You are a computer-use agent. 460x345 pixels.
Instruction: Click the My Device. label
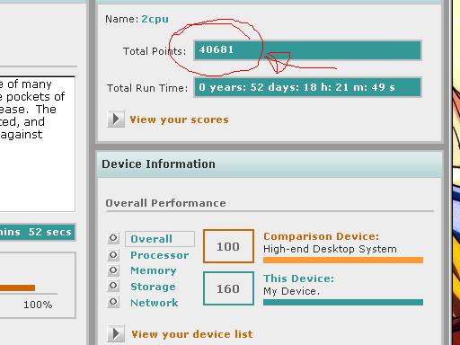(x=291, y=291)
